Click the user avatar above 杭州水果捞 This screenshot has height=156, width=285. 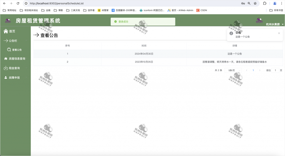pos(259,20)
